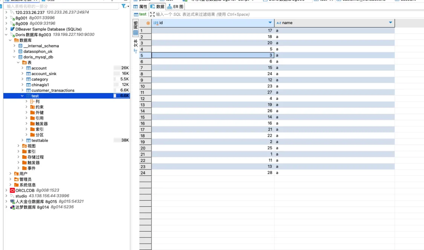The image size is (424, 250).
Task: Click the 用户 users folder icon
Action: [16, 174]
